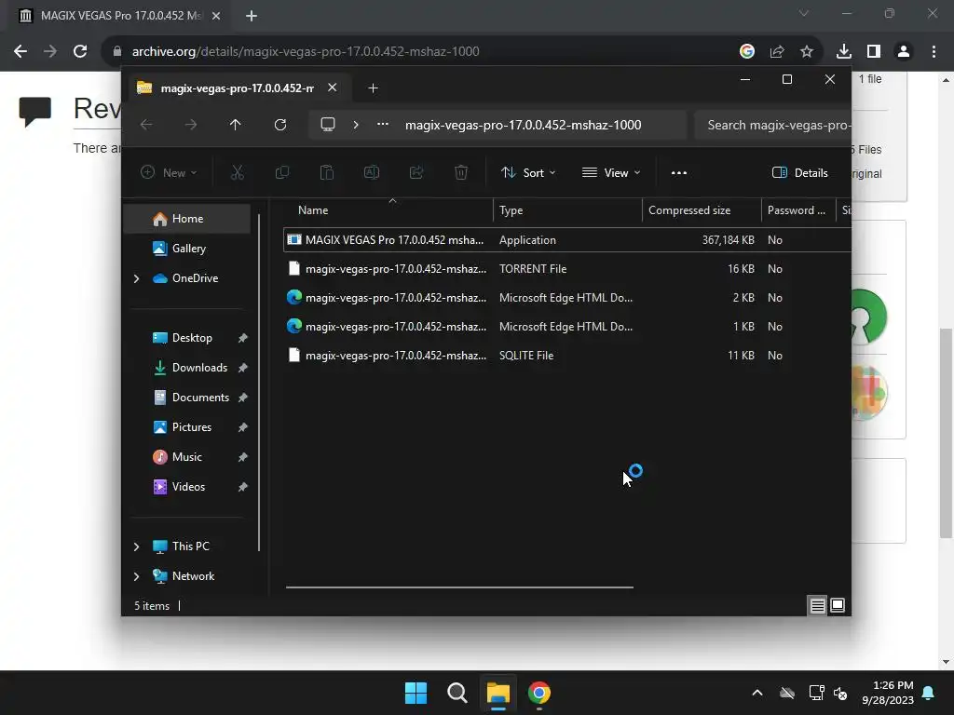Viewport: 954px width, 715px height.
Task: Show hidden path with address bar ellipsis
Action: click(383, 124)
